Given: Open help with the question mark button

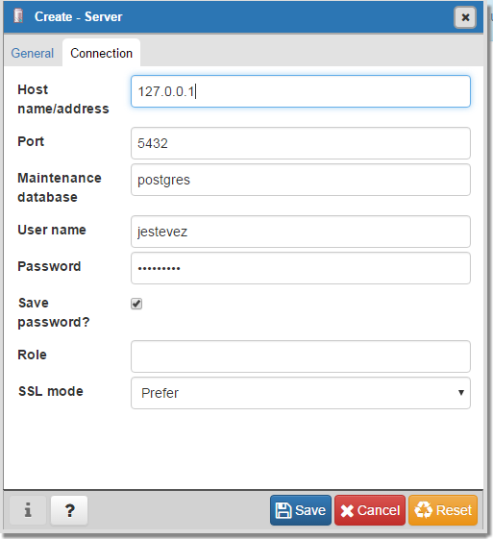Looking at the screenshot, I should (x=69, y=510).
